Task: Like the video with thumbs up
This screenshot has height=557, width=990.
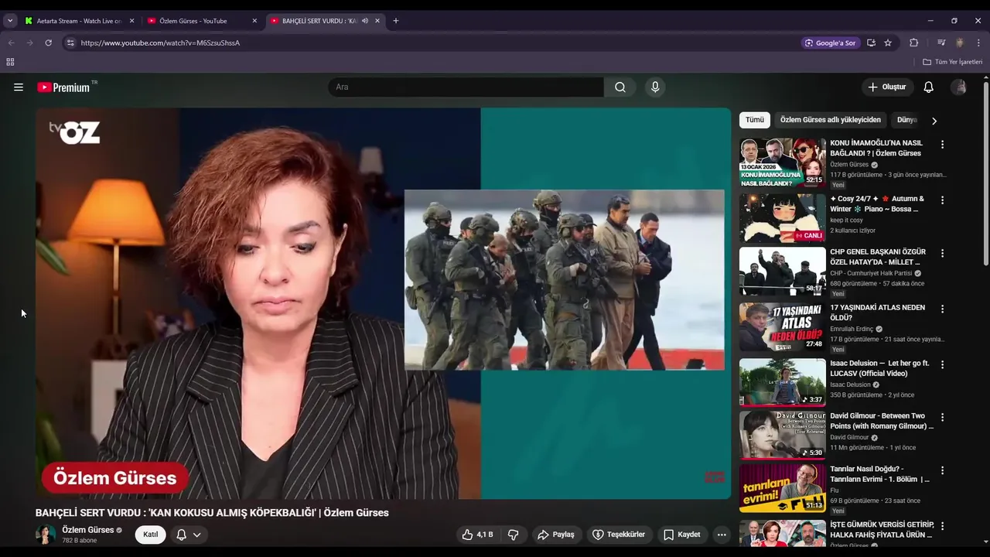Action: (x=477, y=535)
